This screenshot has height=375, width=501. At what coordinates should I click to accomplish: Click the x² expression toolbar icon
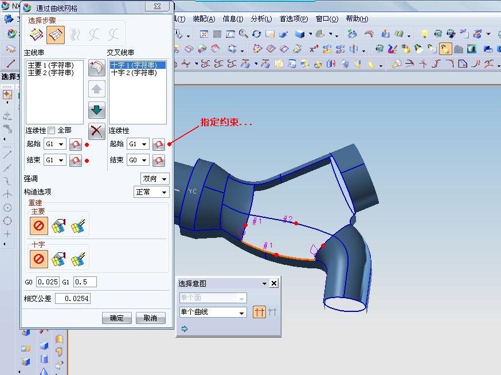314,49
